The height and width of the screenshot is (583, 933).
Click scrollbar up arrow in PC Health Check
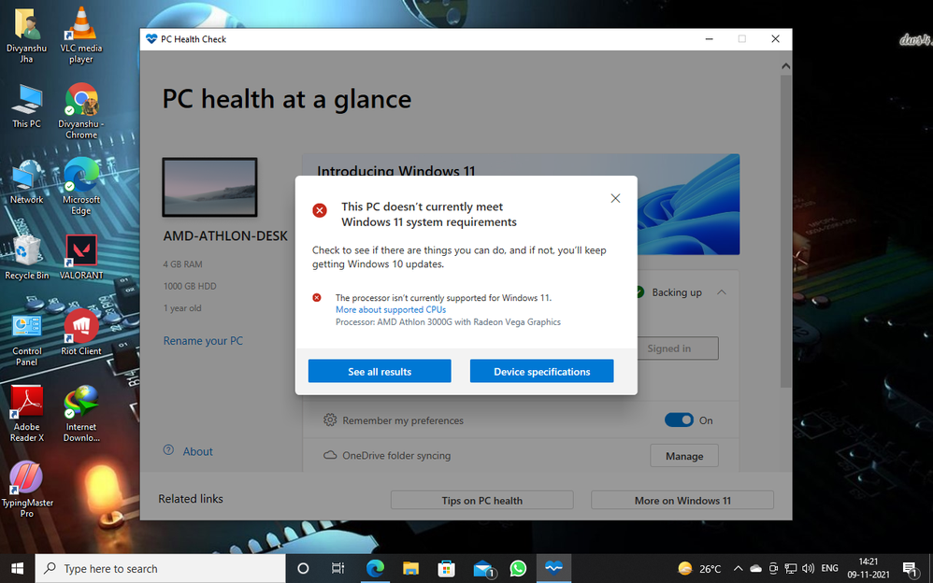coord(786,66)
